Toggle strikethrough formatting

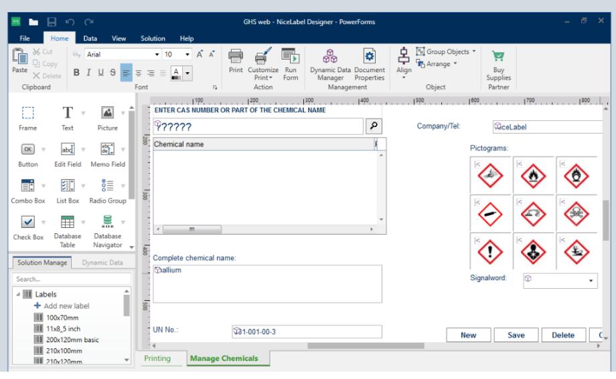point(113,73)
